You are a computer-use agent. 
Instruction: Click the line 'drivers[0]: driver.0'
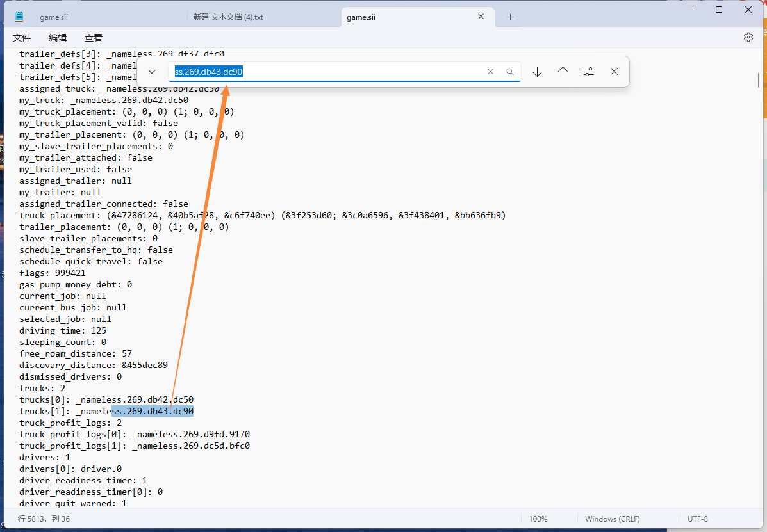[x=70, y=469]
